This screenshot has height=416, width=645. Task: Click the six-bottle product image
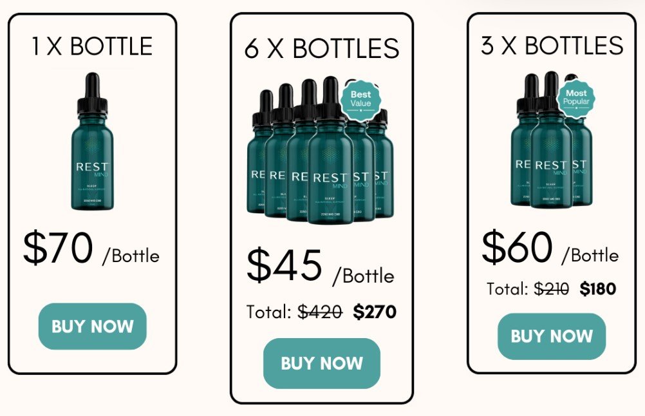pos(321,150)
